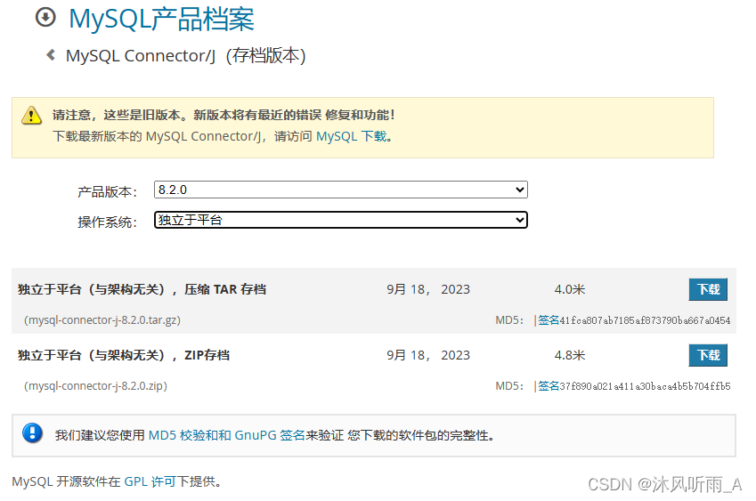Image resolution: width=756 pixels, height=501 pixels.
Task: Click the 4.8米 size value
Action: tap(569, 356)
